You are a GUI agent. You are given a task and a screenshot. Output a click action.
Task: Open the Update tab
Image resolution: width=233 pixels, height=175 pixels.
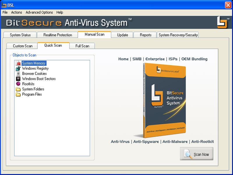coord(122,35)
